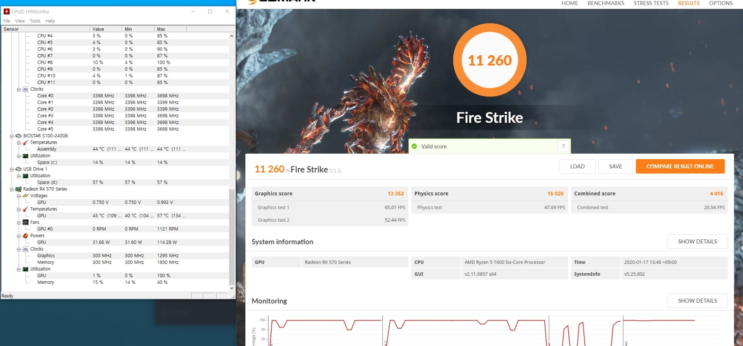Click the BIOSTAR Utilization icon
The height and width of the screenshot is (346, 743).
click(x=26, y=156)
